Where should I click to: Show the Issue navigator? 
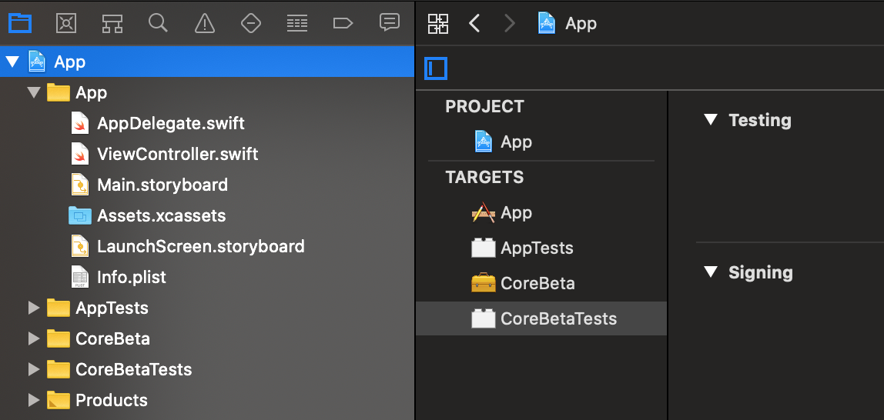205,23
